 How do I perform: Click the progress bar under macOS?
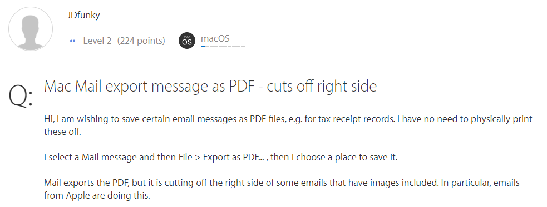[x=223, y=46]
